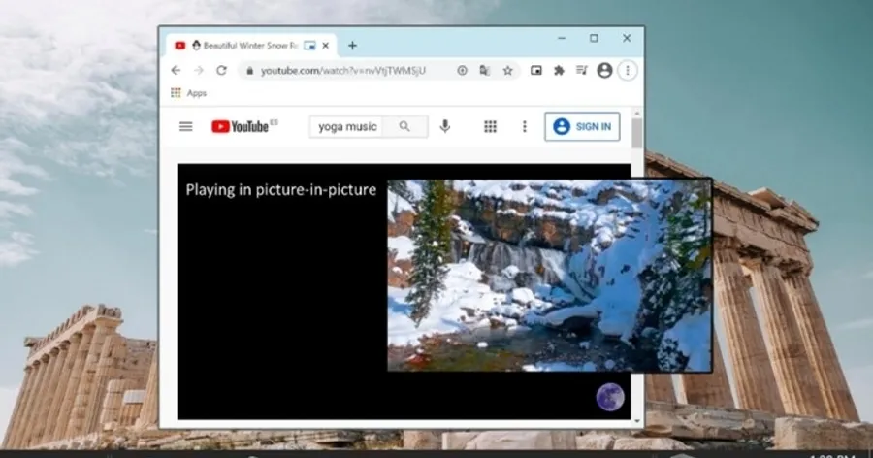This screenshot has height=458, width=873.
Task: Open the Chrome profile avatar
Action: (605, 71)
